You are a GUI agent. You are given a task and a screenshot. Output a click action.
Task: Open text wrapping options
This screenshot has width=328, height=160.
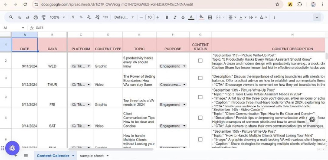253,17
